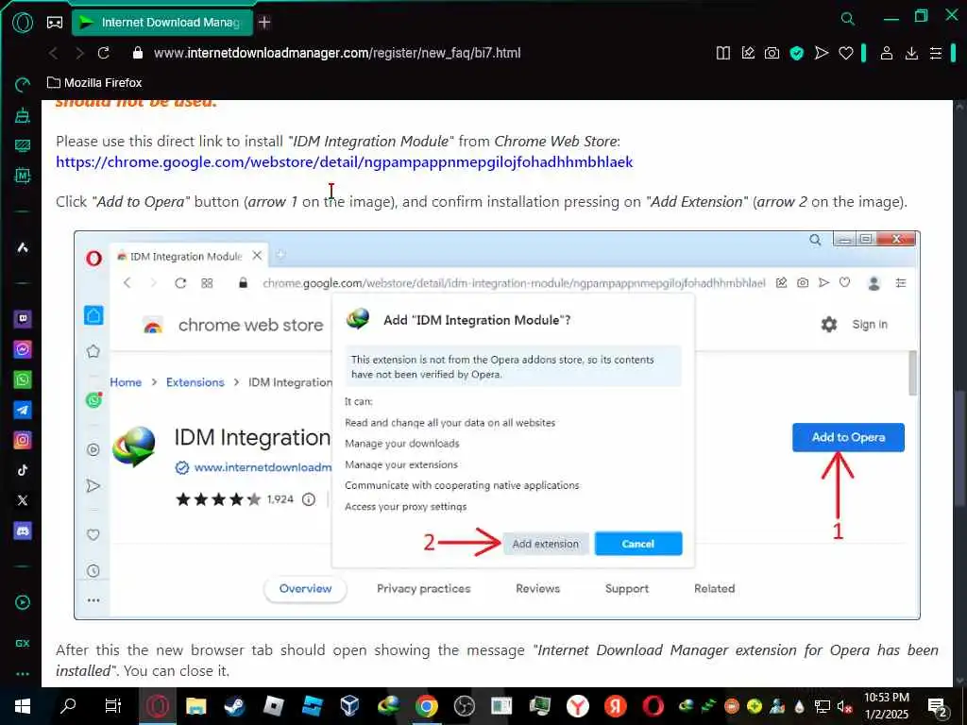Image resolution: width=967 pixels, height=725 pixels.
Task: Reload the current page
Action: coord(104,53)
